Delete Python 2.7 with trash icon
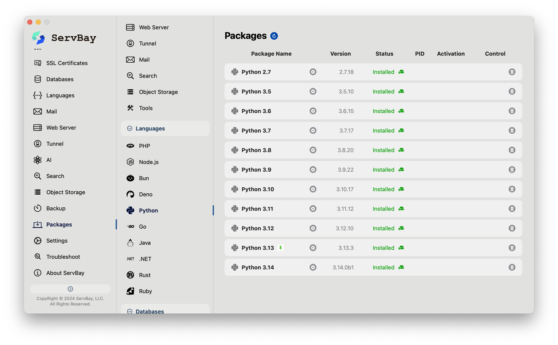The image size is (558, 345). [x=512, y=72]
